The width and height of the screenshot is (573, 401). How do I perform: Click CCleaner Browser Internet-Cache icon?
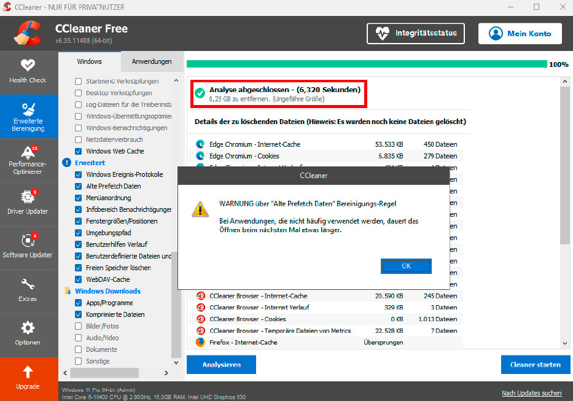click(x=200, y=296)
